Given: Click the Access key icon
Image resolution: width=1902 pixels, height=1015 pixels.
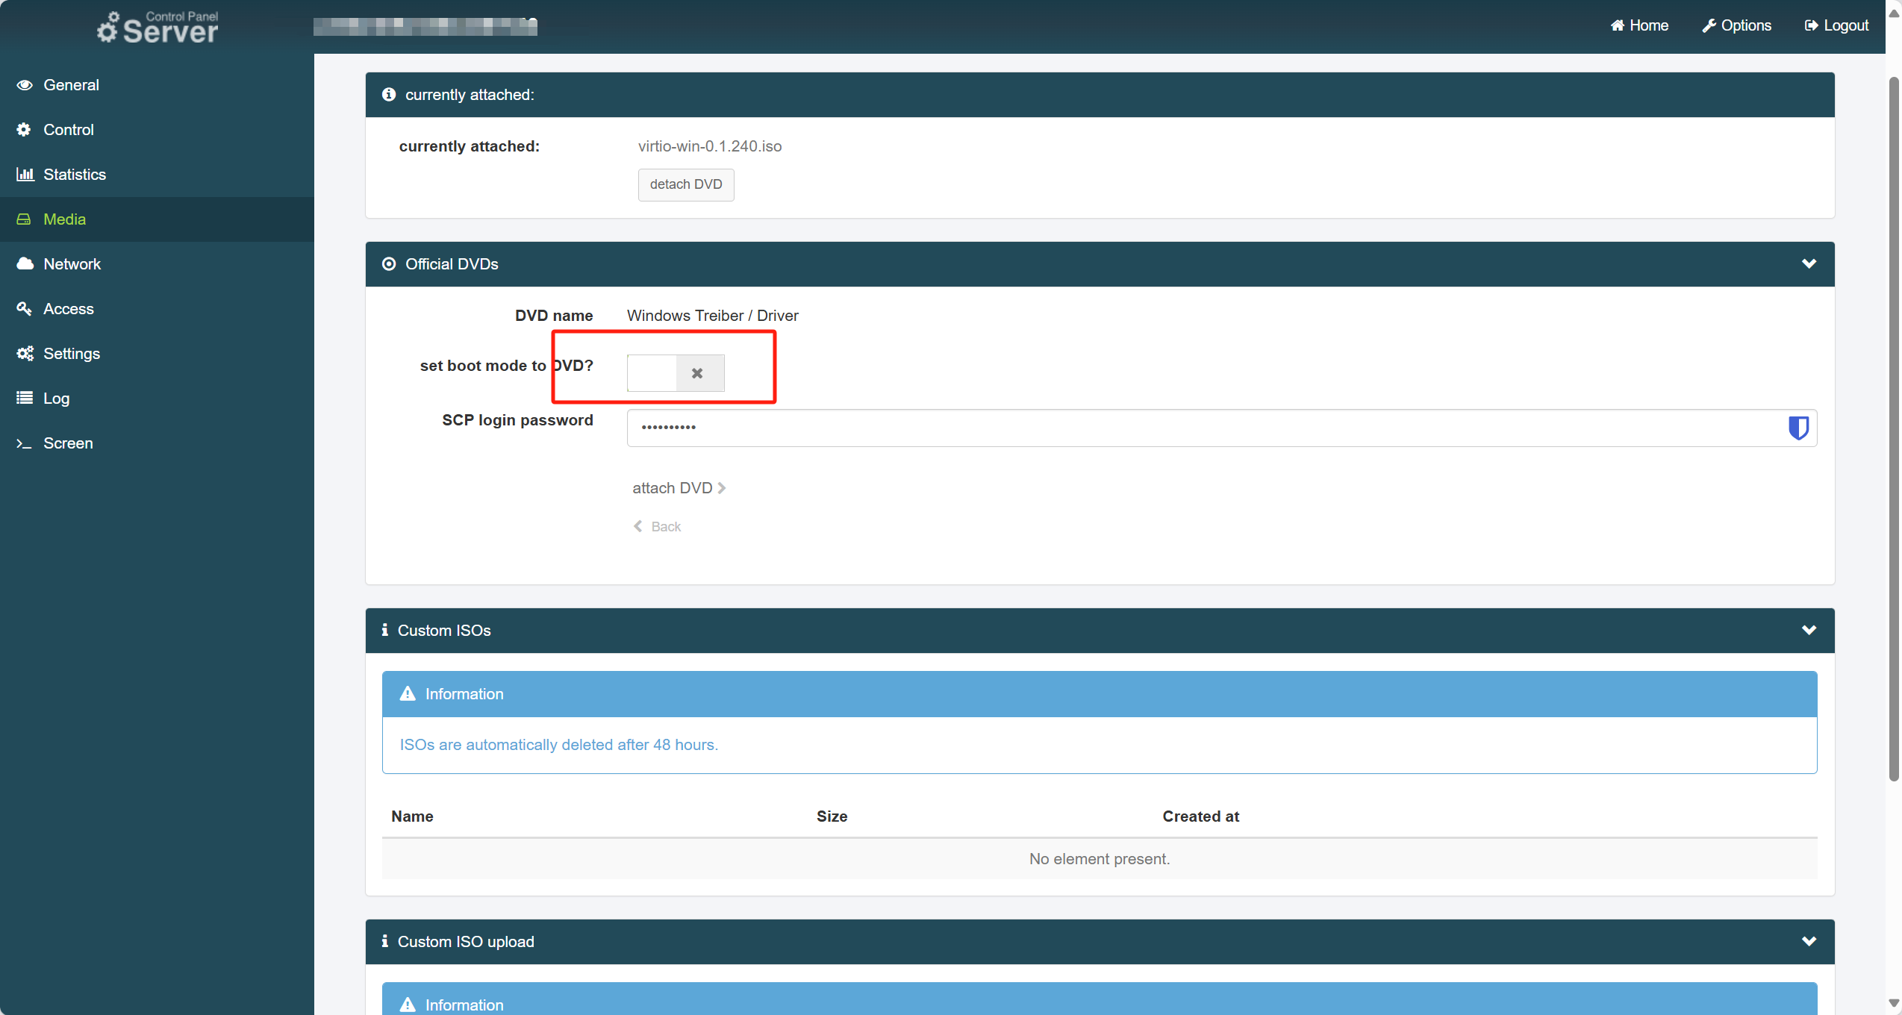Looking at the screenshot, I should (25, 308).
